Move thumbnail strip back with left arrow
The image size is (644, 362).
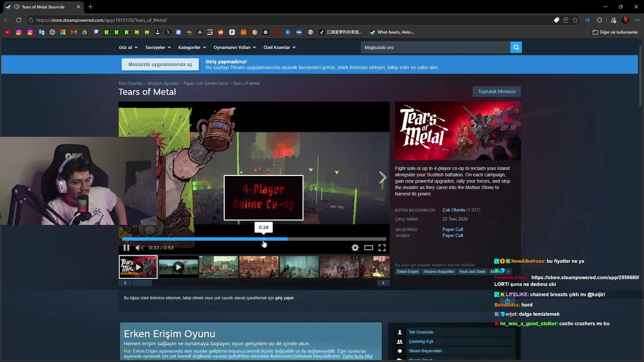(x=125, y=283)
